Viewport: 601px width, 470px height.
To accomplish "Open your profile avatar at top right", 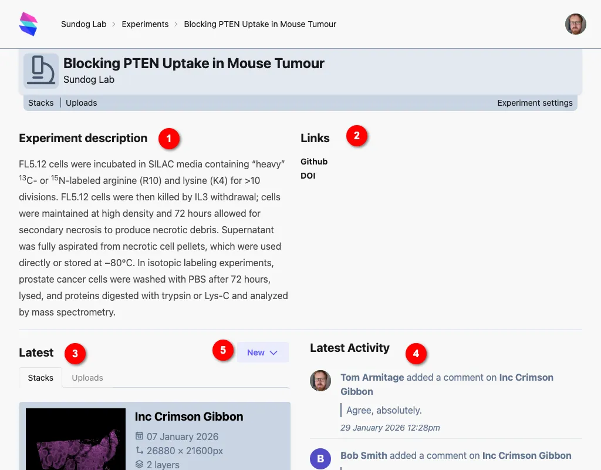I will (x=576, y=24).
